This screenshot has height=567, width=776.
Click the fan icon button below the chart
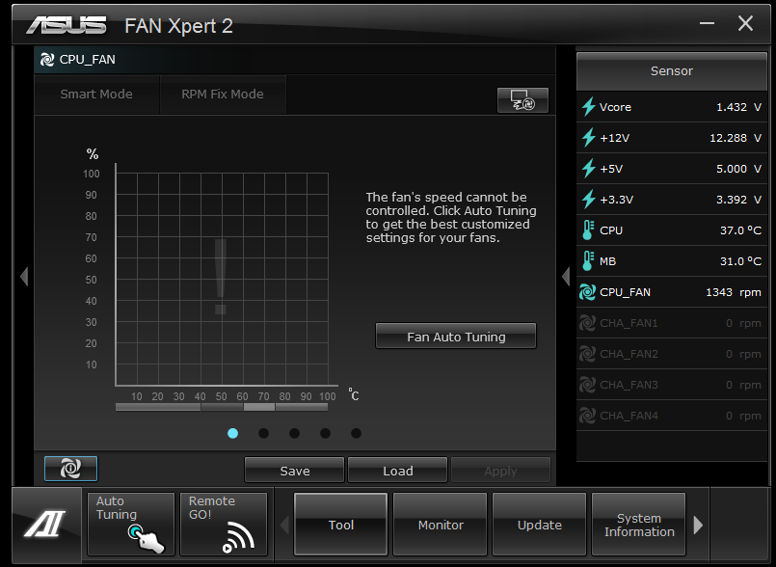click(x=70, y=469)
